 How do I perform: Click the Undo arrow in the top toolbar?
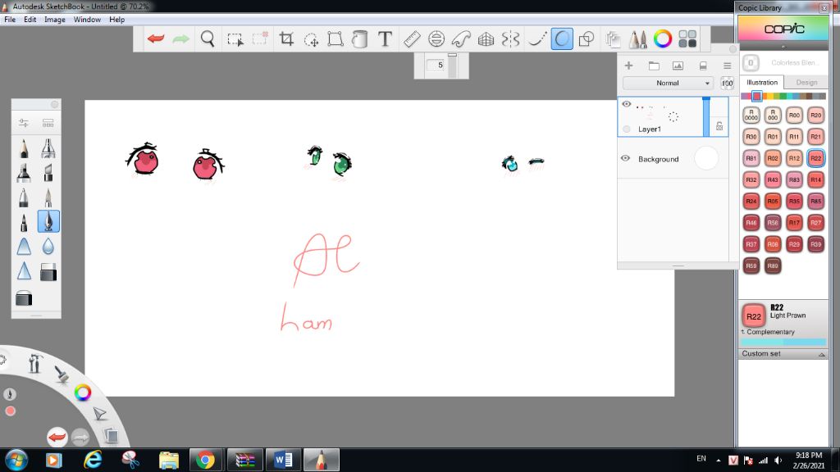point(156,39)
